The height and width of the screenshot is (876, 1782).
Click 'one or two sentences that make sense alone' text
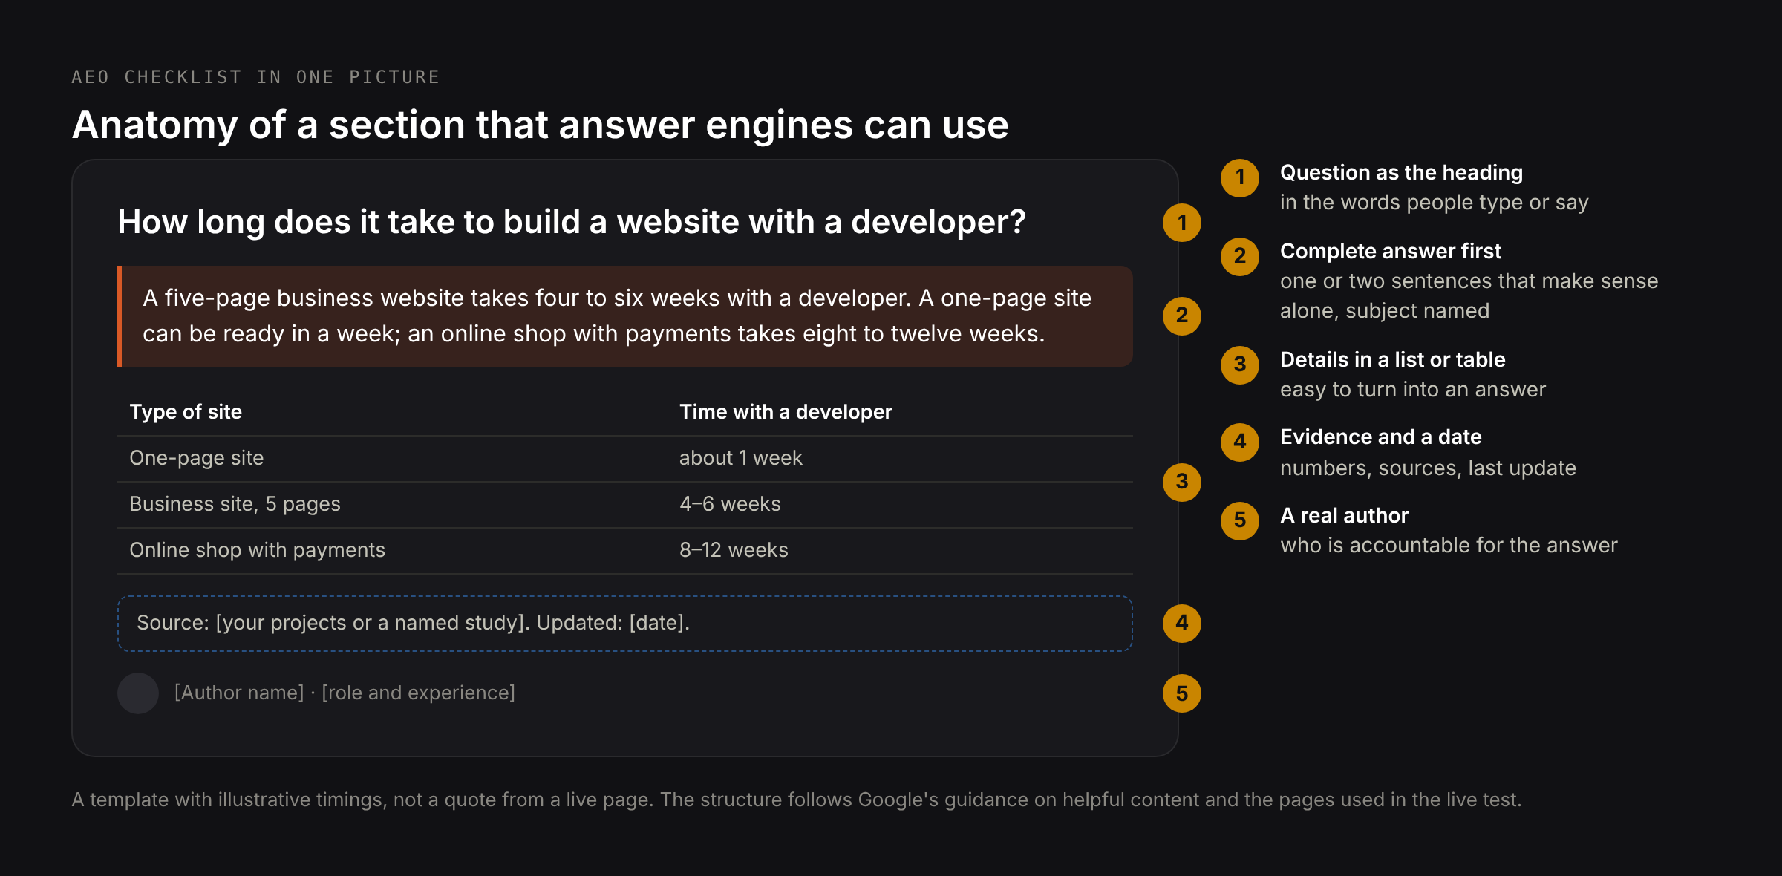1469,295
